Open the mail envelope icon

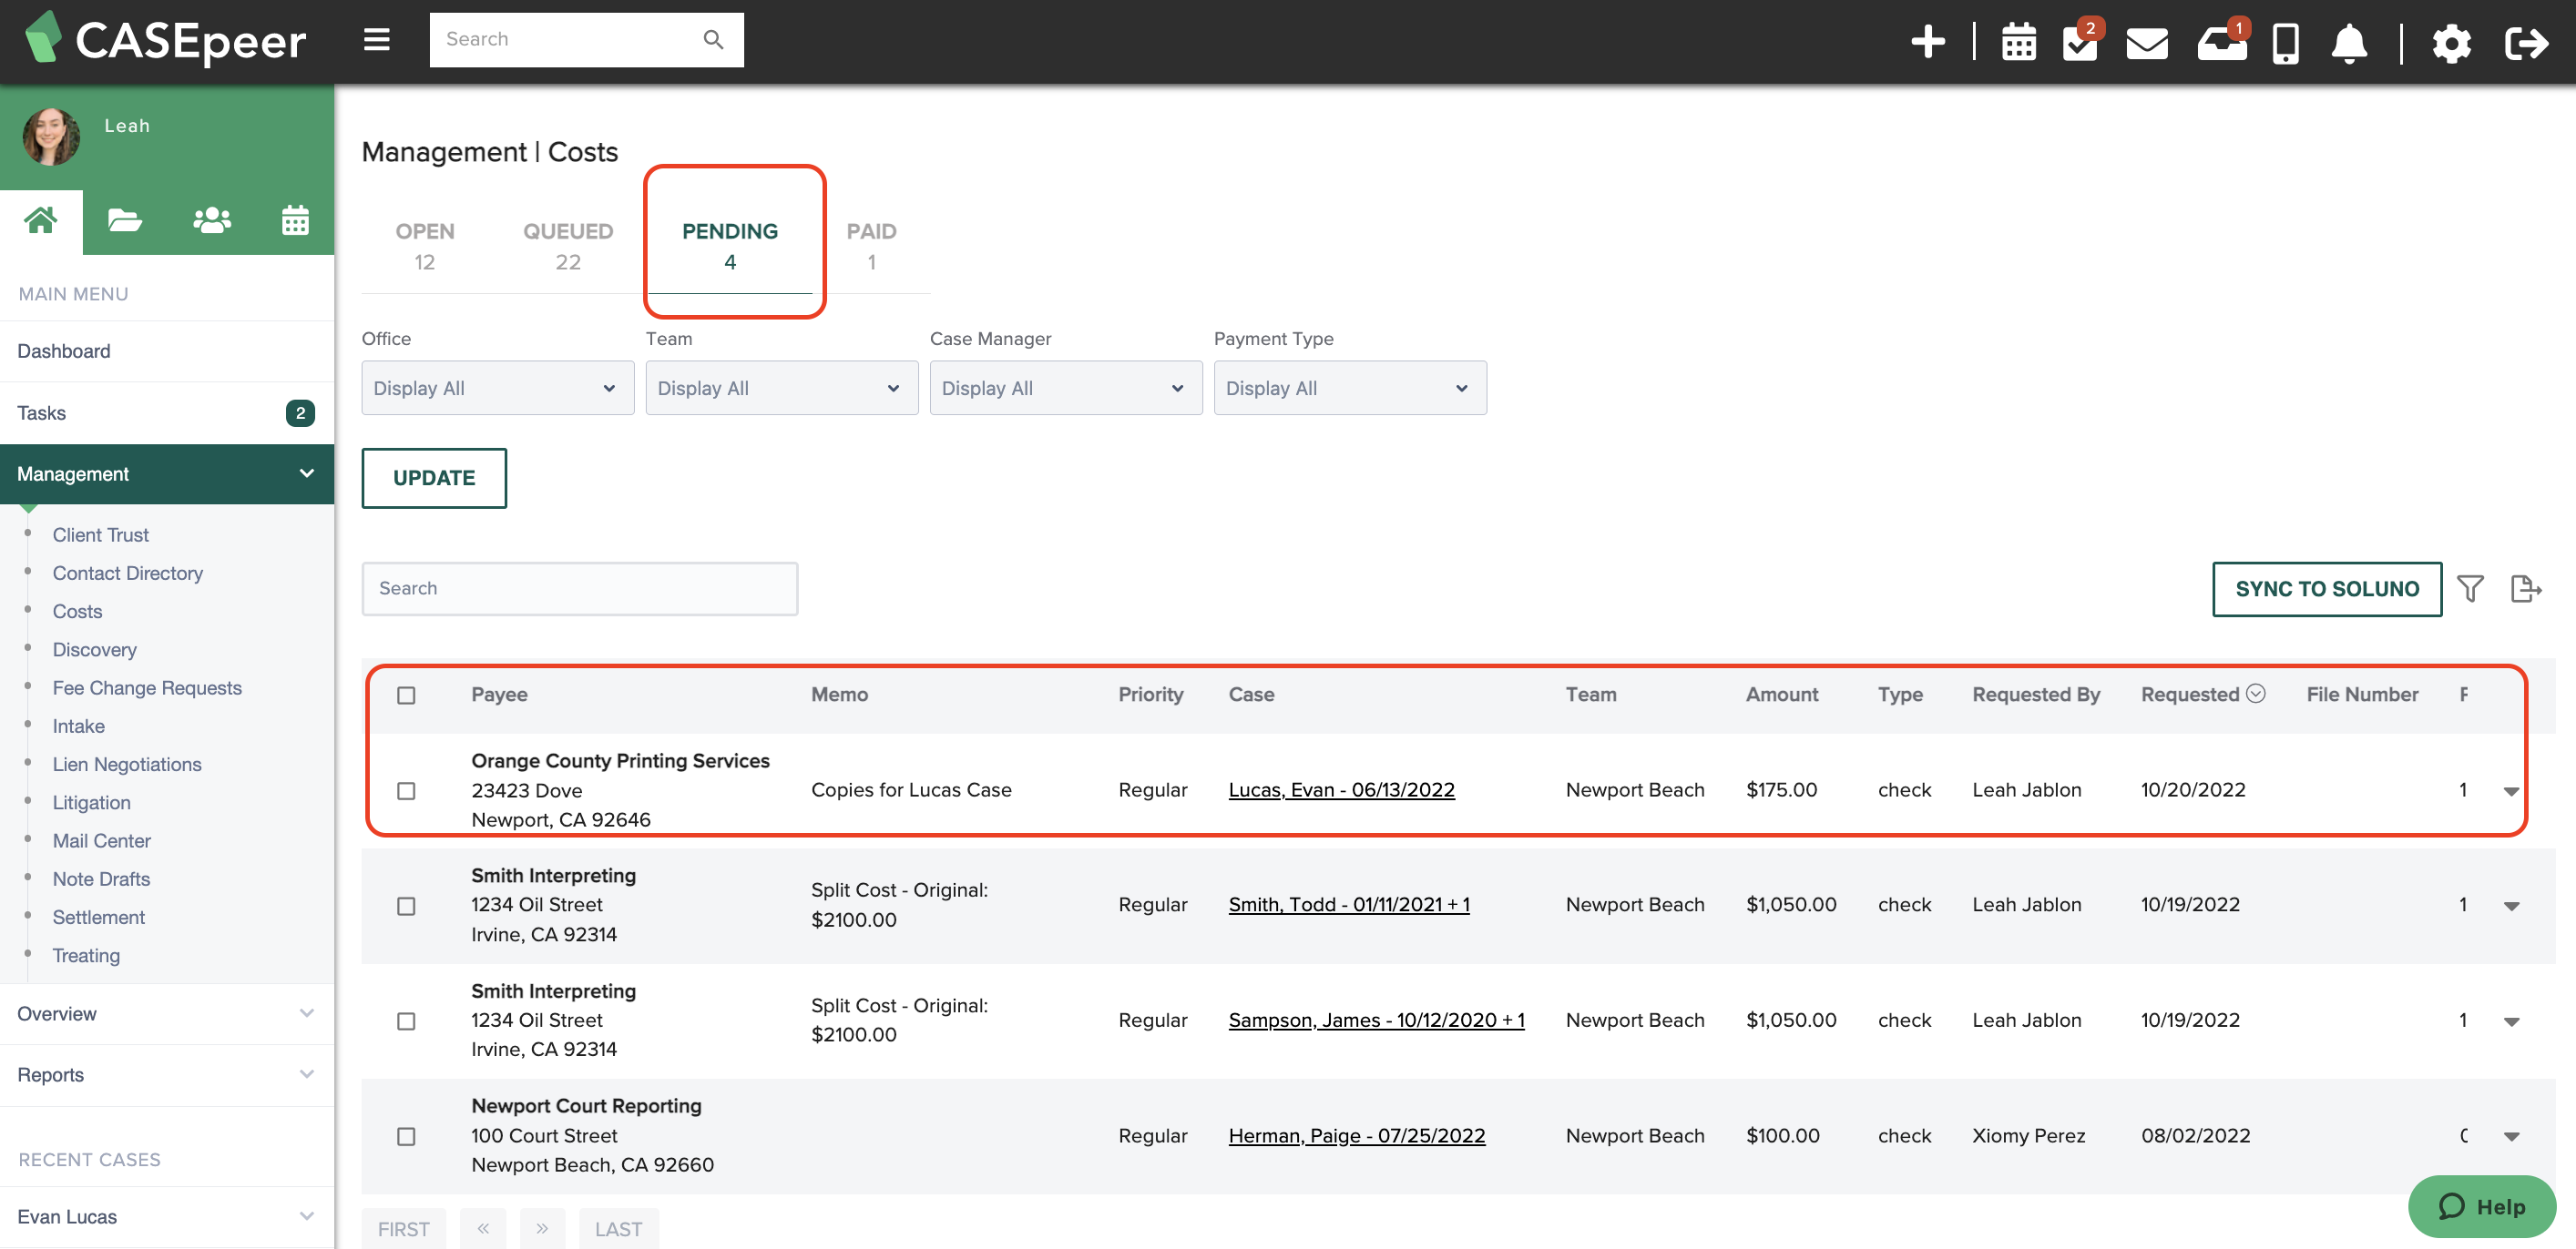click(x=2147, y=44)
